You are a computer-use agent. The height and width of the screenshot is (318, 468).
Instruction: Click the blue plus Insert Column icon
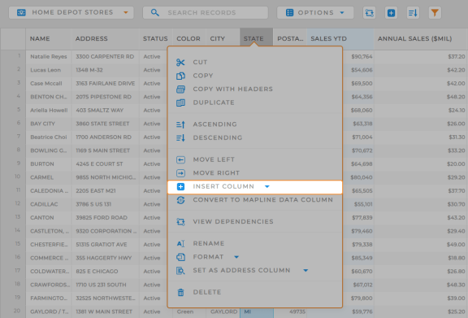(180, 186)
